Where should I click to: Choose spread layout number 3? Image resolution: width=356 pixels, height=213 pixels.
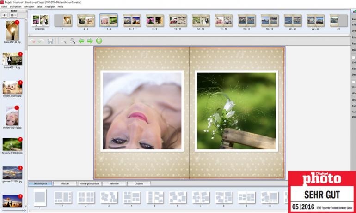[x=109, y=197]
